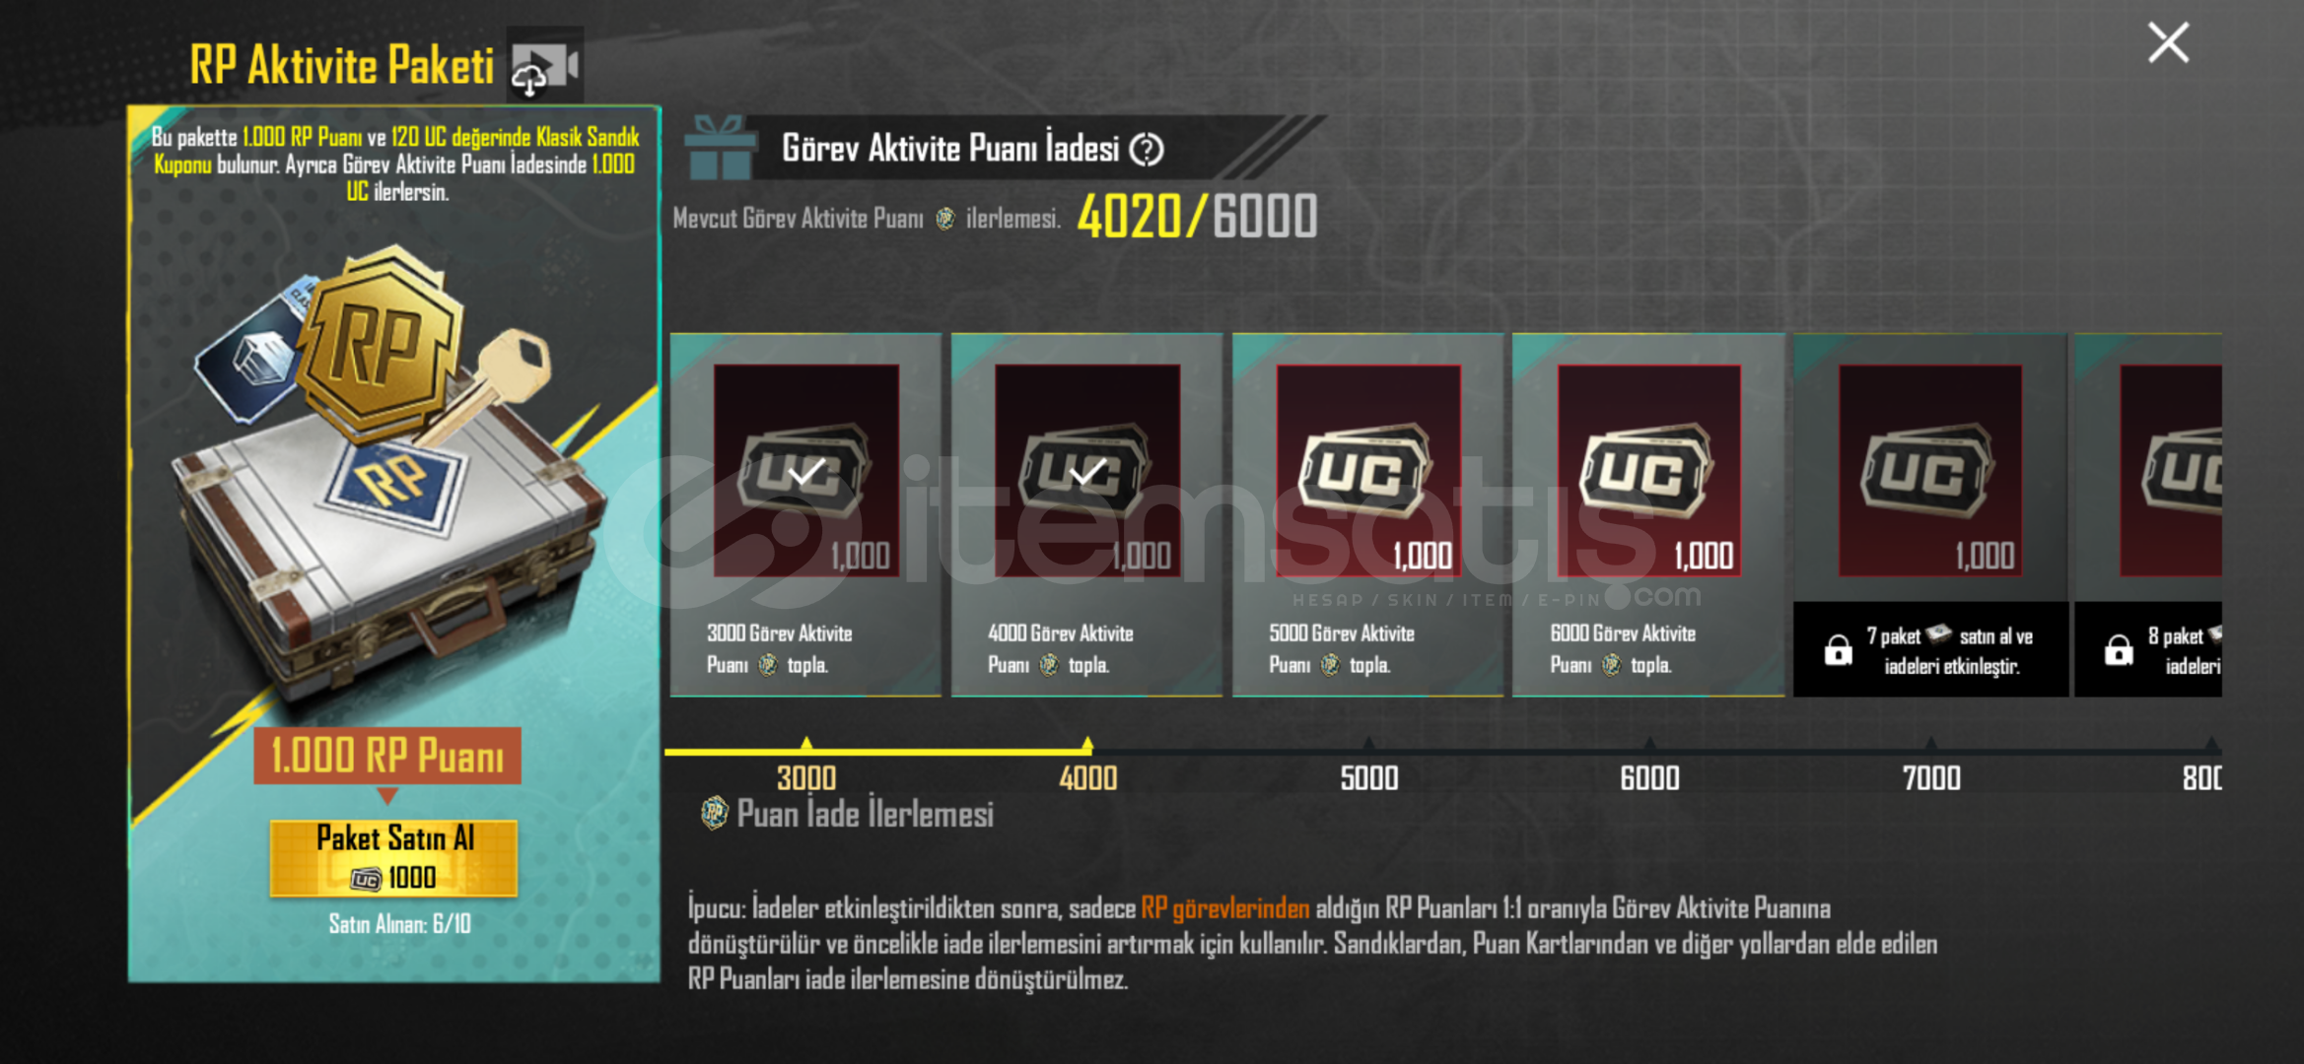Viewport: 2304px width, 1064px height.
Task: Open the video download icon beside RP Aktivite Paketi
Action: [544, 65]
